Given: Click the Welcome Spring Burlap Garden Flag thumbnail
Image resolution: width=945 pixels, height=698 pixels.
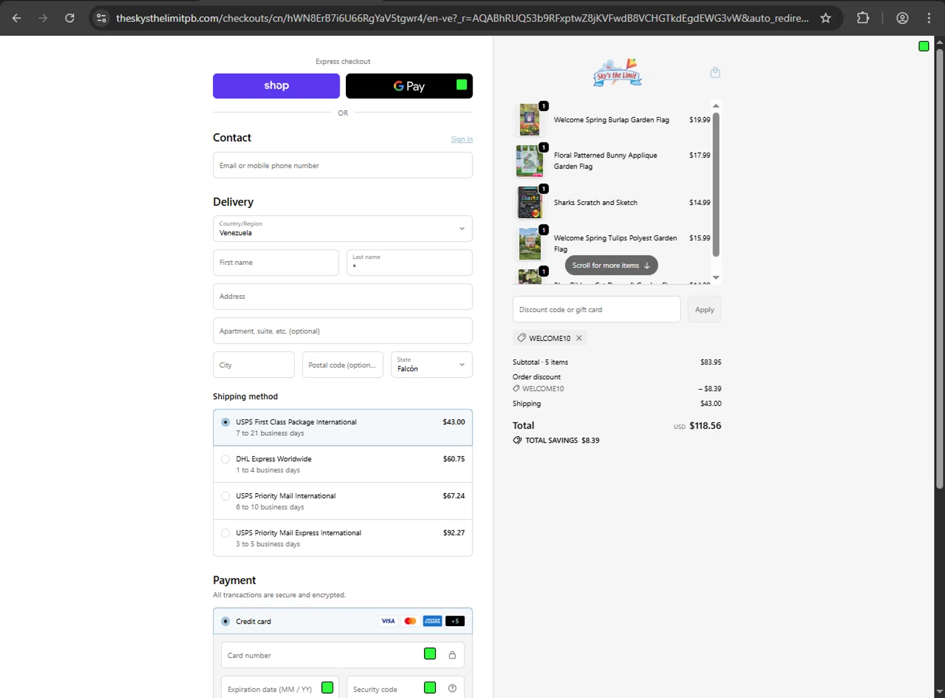Looking at the screenshot, I should 530,120.
